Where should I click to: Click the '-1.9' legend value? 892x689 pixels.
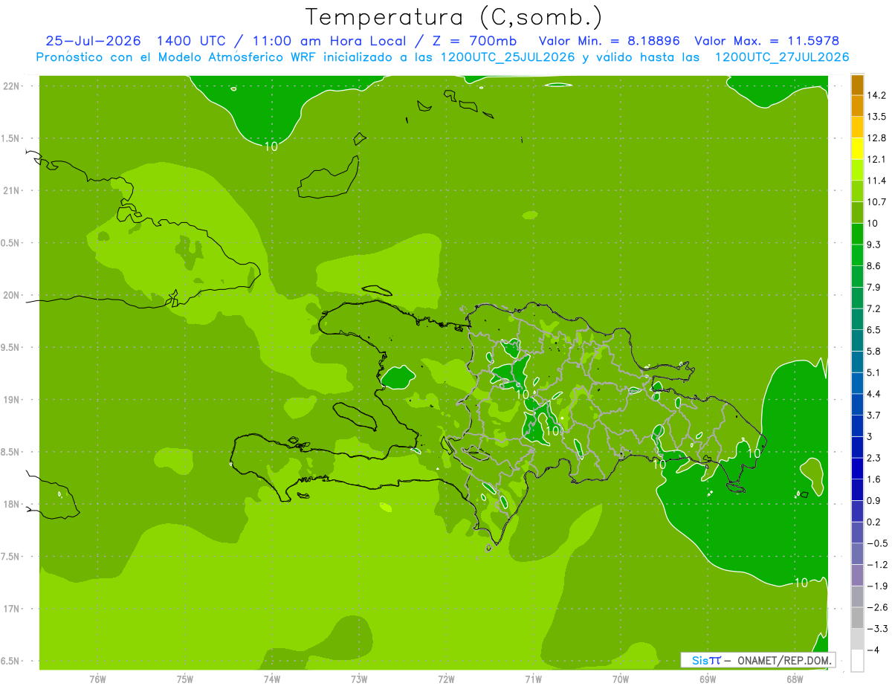pos(878,586)
